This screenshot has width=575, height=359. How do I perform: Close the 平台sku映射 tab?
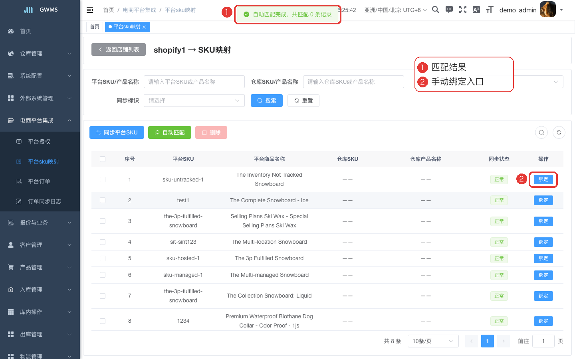144,27
